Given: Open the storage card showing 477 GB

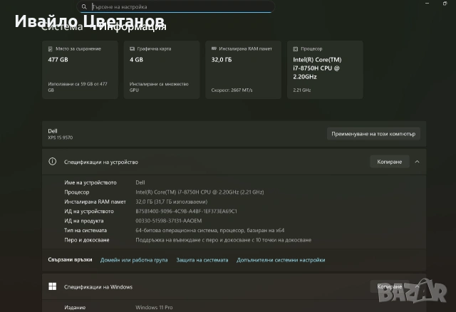Looking at the screenshot, I should point(80,70).
